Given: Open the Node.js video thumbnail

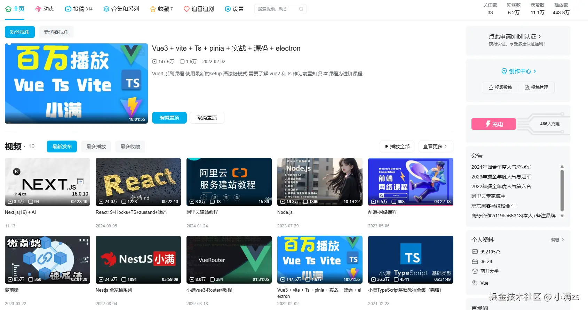Looking at the screenshot, I should coord(320,182).
